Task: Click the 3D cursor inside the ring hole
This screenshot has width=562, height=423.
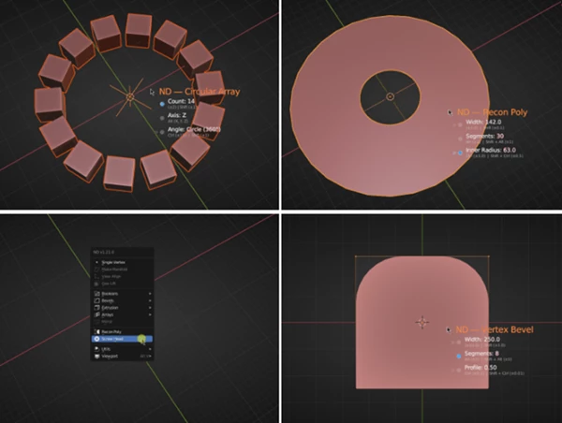Action: [390, 96]
